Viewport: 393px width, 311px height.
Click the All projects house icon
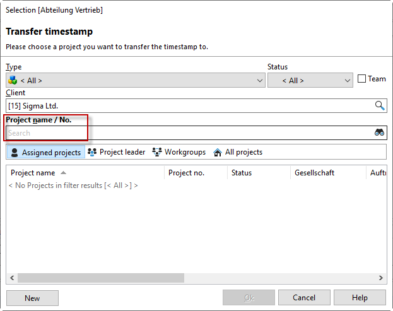click(218, 152)
